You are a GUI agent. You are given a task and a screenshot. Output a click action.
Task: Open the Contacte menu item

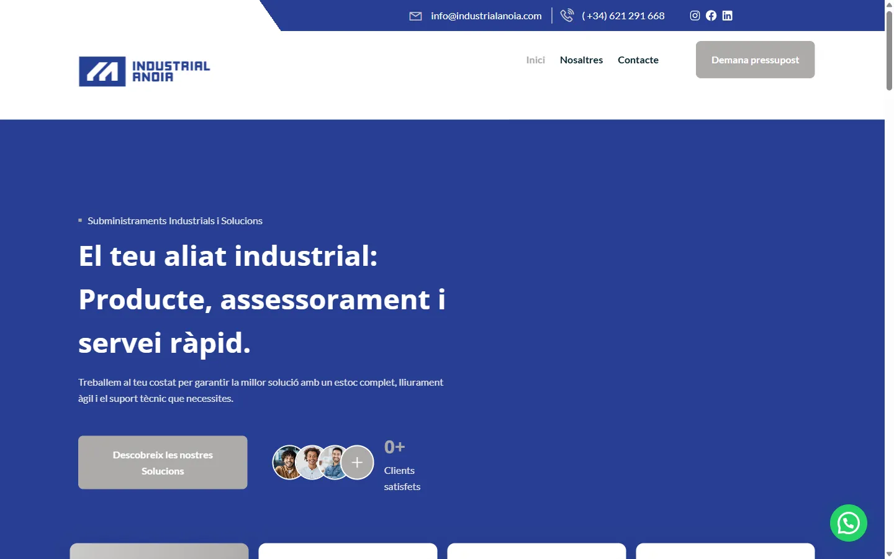[638, 60]
